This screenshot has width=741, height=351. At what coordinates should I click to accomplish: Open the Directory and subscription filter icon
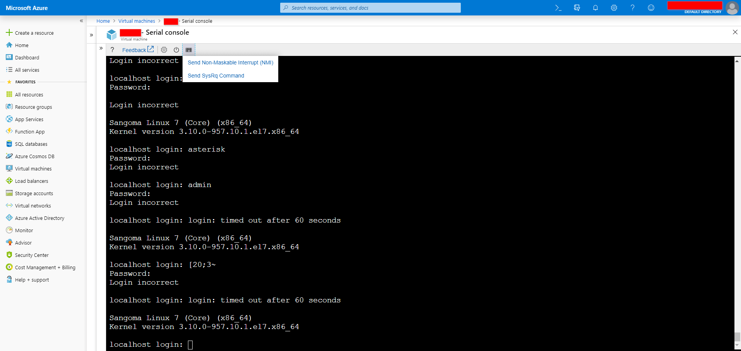pyautogui.click(x=577, y=8)
